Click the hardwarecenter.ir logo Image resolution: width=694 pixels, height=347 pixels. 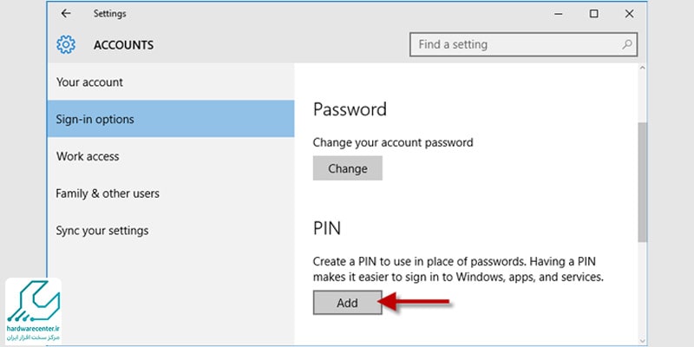click(33, 311)
